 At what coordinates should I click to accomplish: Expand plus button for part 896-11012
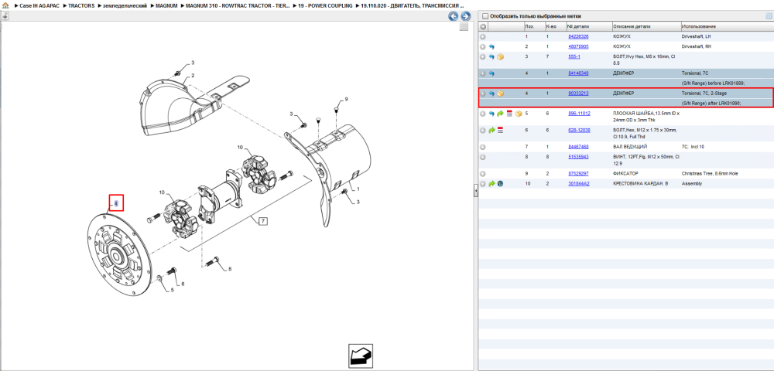[x=483, y=114]
